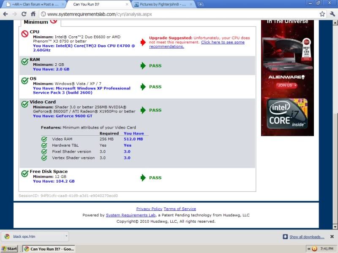The image size is (338, 253).
Task: Follow the System Requirements Lab link
Action: (x=131, y=215)
